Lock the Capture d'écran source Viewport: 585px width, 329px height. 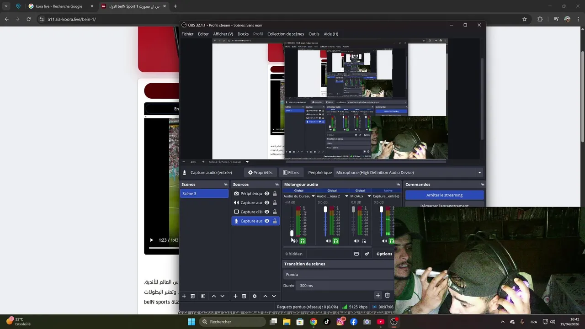point(275,212)
